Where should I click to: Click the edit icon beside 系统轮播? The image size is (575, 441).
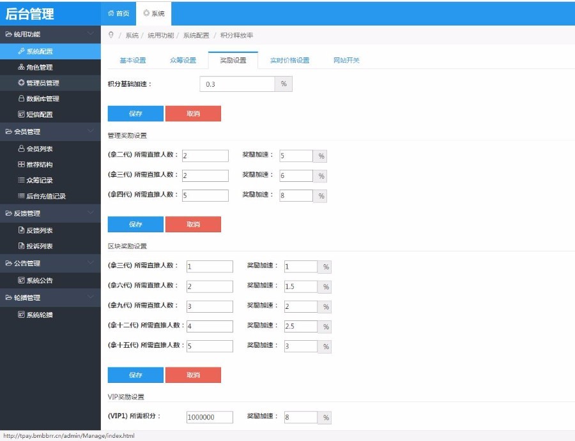(x=21, y=315)
